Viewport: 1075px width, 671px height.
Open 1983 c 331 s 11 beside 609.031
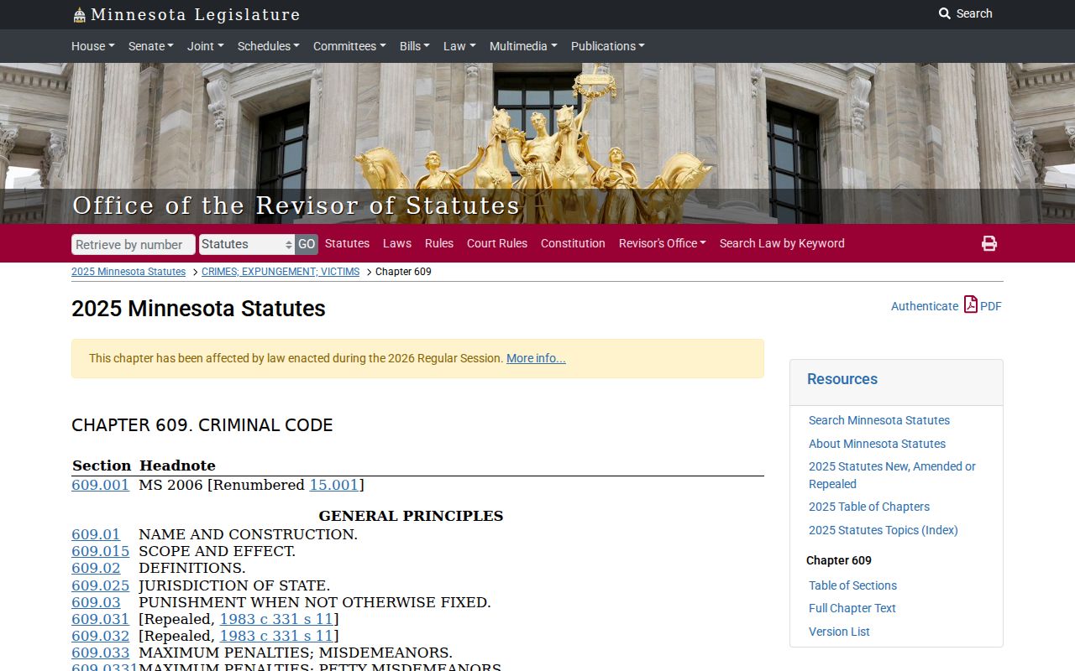point(276,619)
